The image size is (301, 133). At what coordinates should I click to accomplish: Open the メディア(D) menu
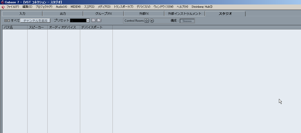[x=104, y=7]
